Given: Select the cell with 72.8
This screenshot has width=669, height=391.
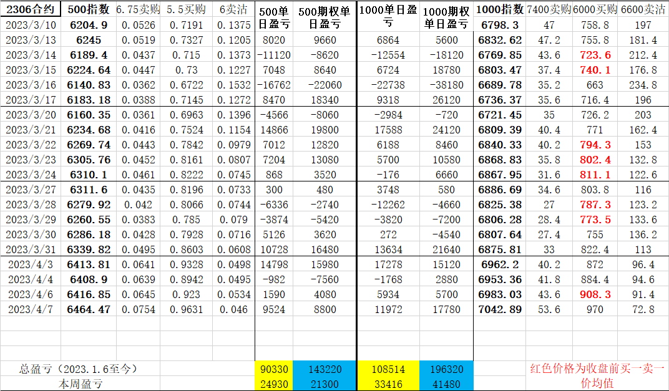Looking at the screenshot, I should pyautogui.click(x=643, y=309).
